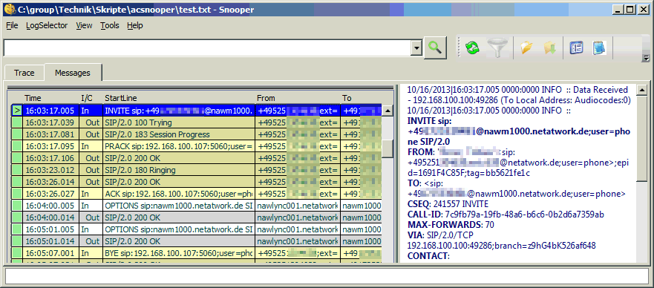The image size is (654, 288).
Task: Click the CONTACT: header in details
Action: point(428,256)
